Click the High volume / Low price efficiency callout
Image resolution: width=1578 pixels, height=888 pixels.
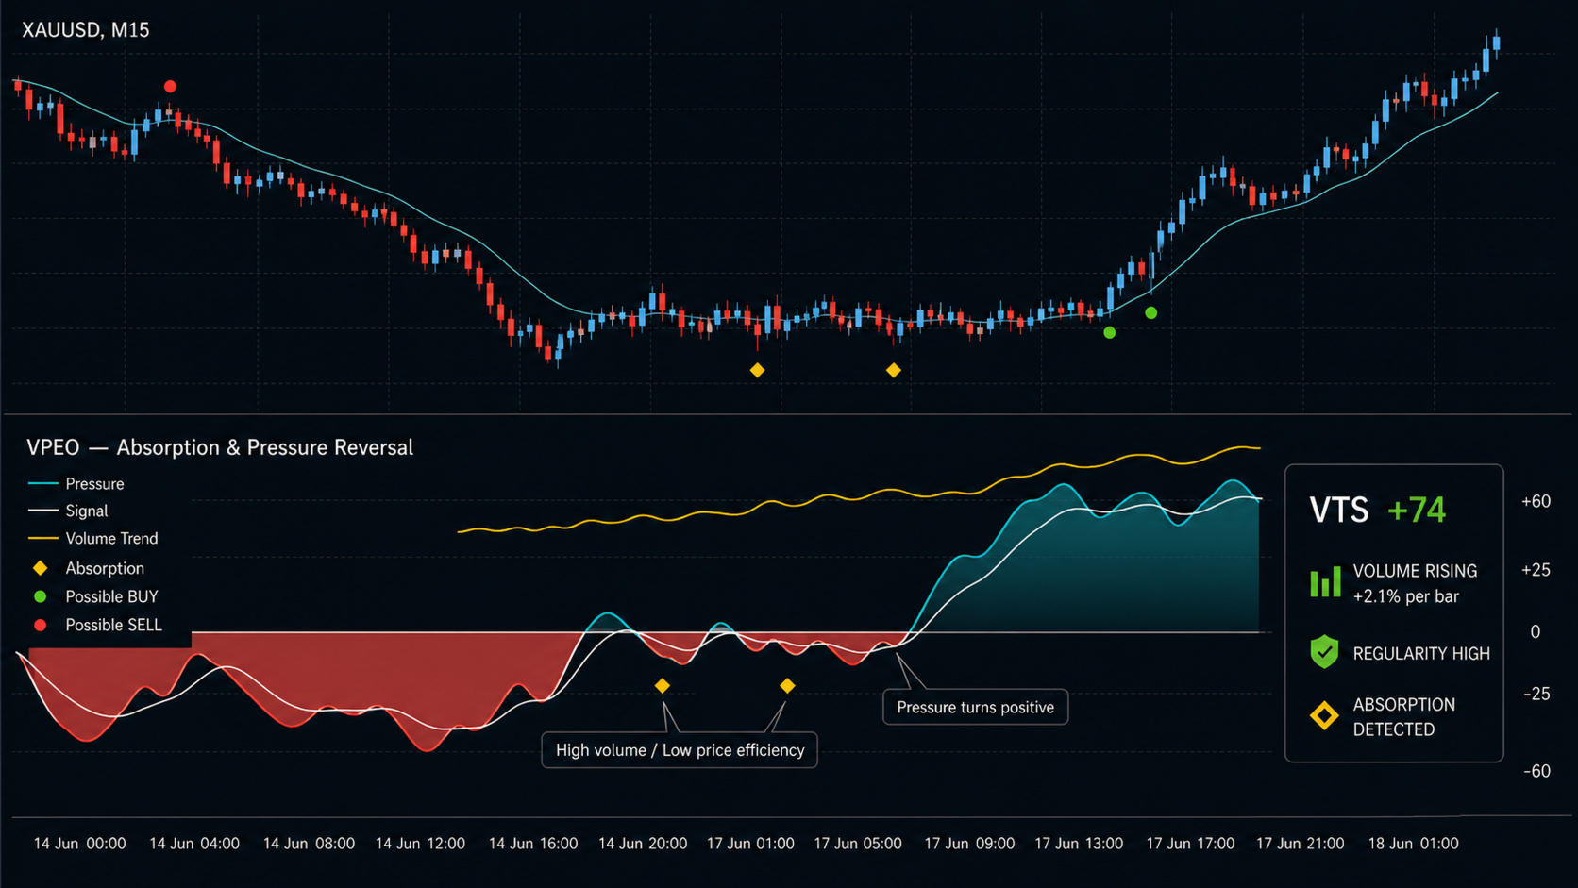point(680,750)
